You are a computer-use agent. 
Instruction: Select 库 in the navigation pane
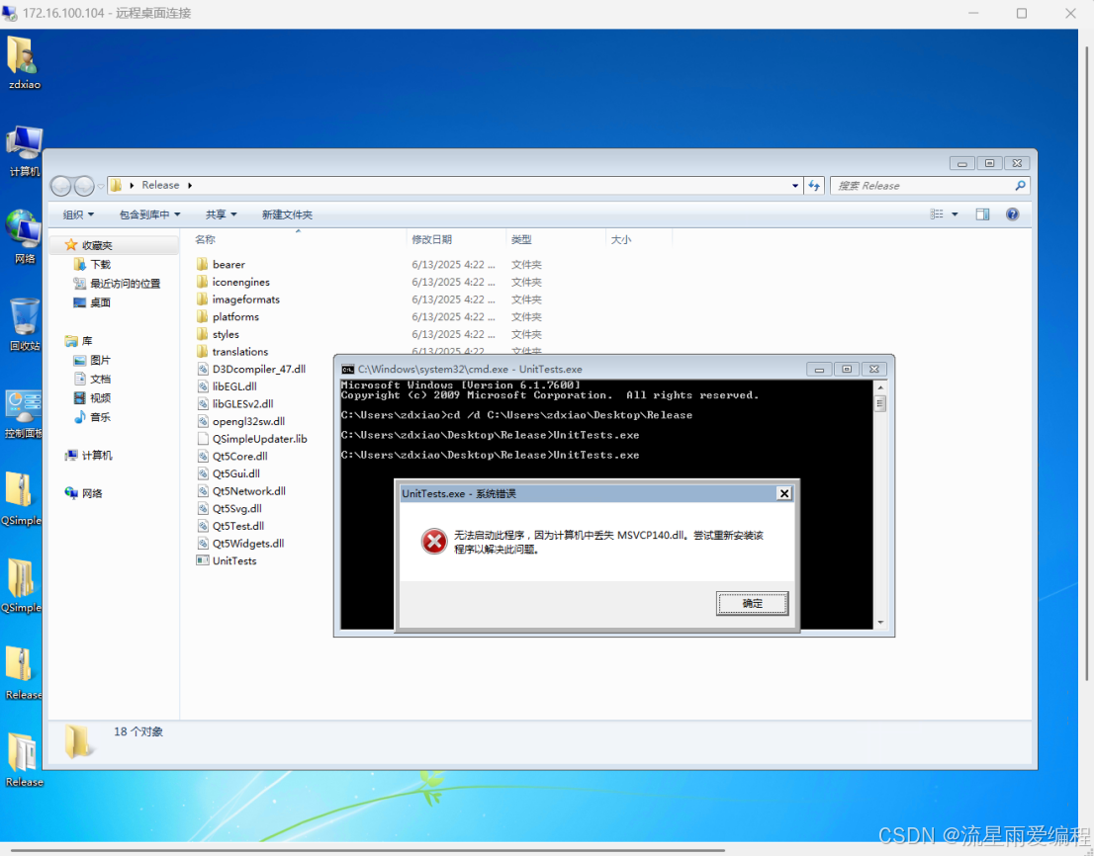(x=79, y=340)
